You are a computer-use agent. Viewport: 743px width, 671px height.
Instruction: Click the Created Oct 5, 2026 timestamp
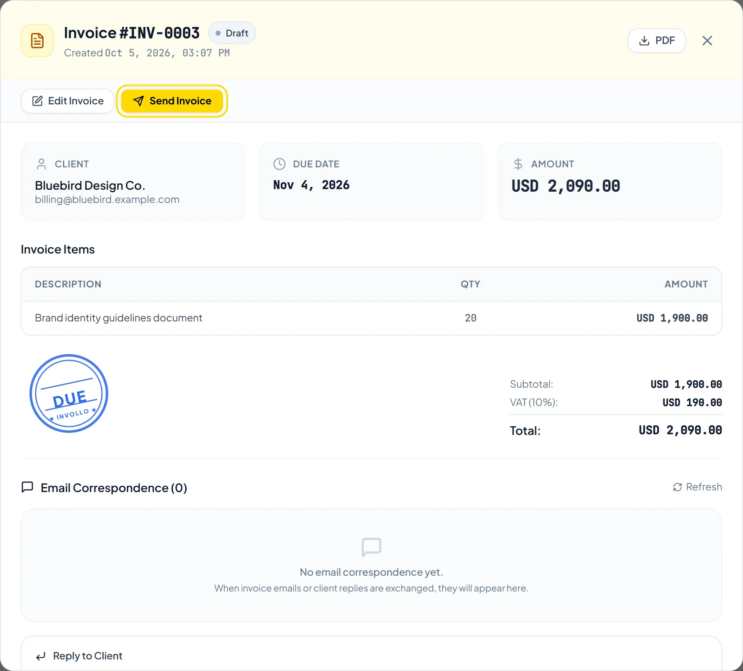pos(147,53)
